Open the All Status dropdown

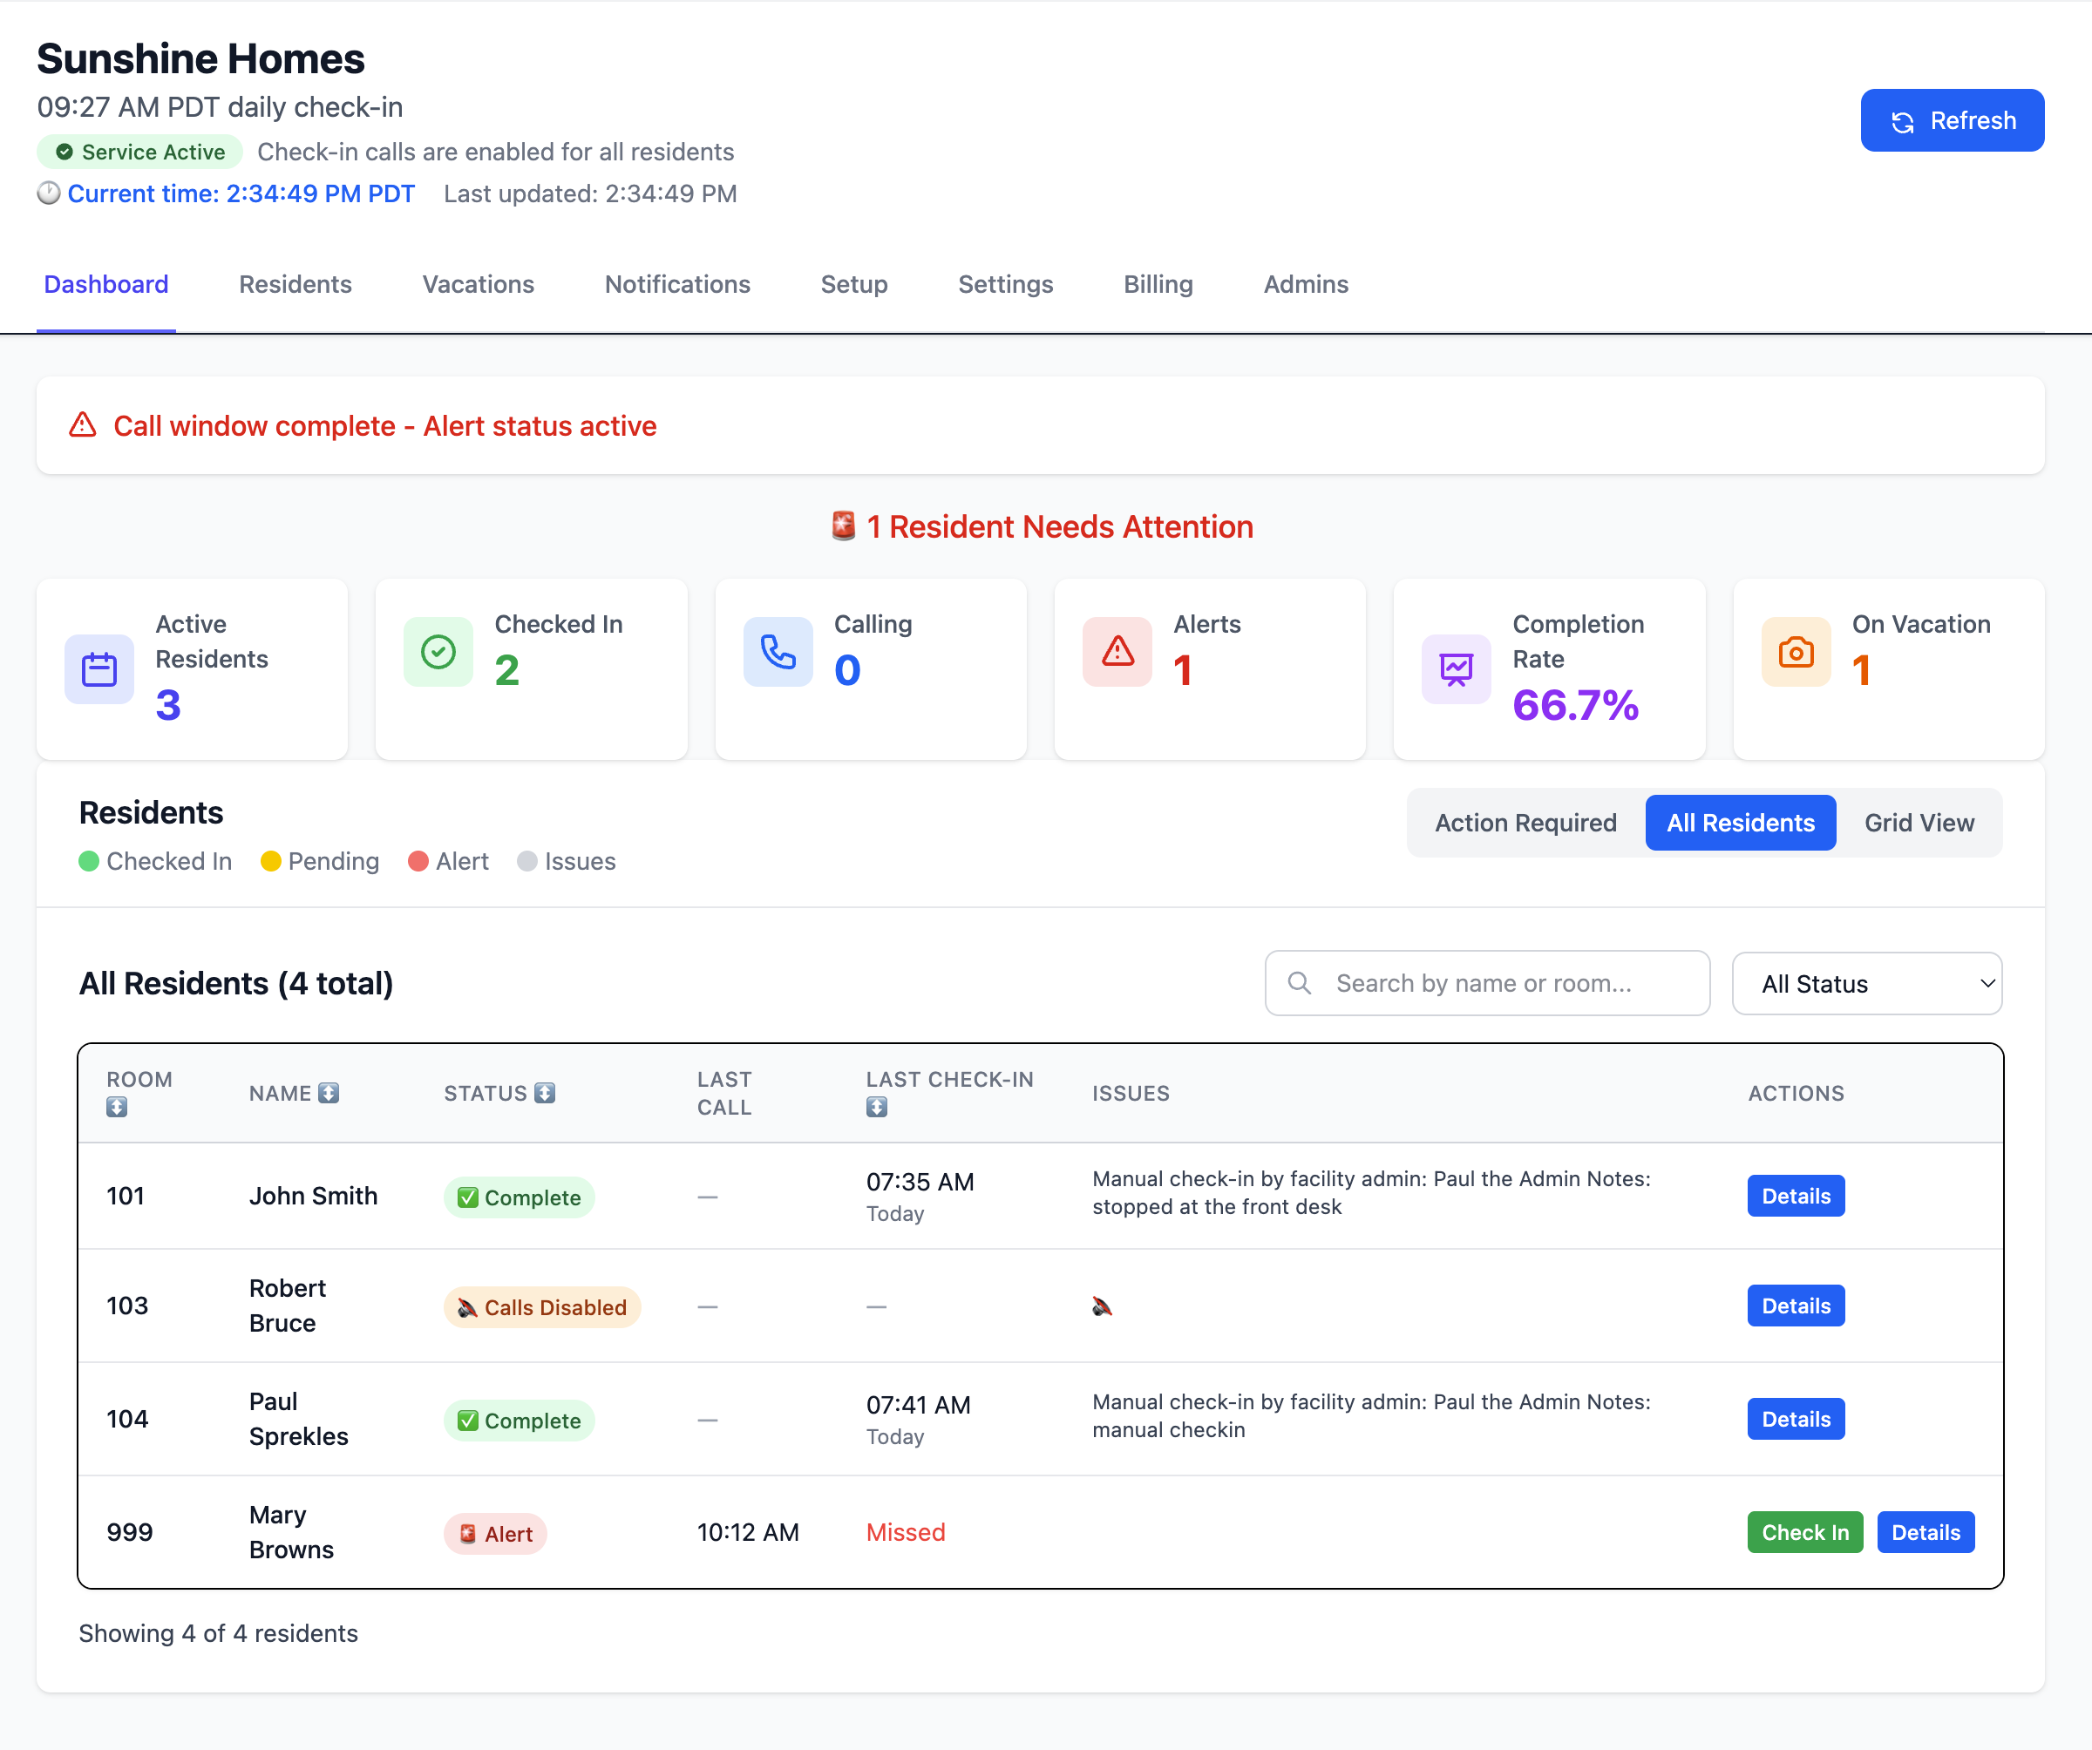coord(1867,983)
